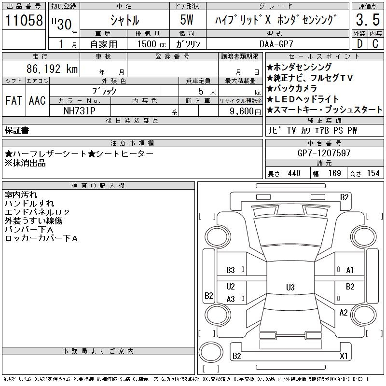Select the mileage 86,192 km
This screenshot has height=386, width=386.
(52, 69)
